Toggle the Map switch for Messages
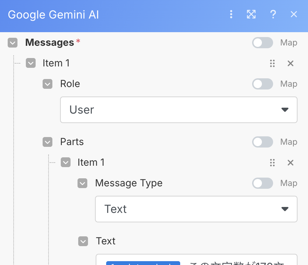 pyautogui.click(x=263, y=43)
